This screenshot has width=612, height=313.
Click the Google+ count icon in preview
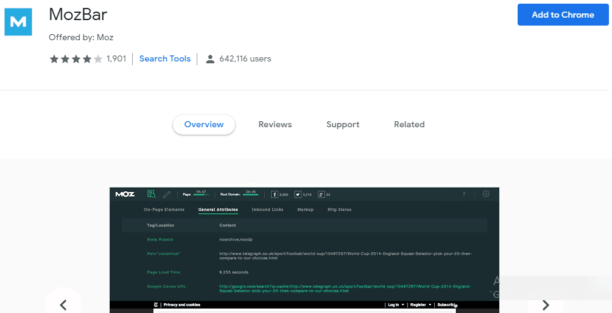pos(321,194)
